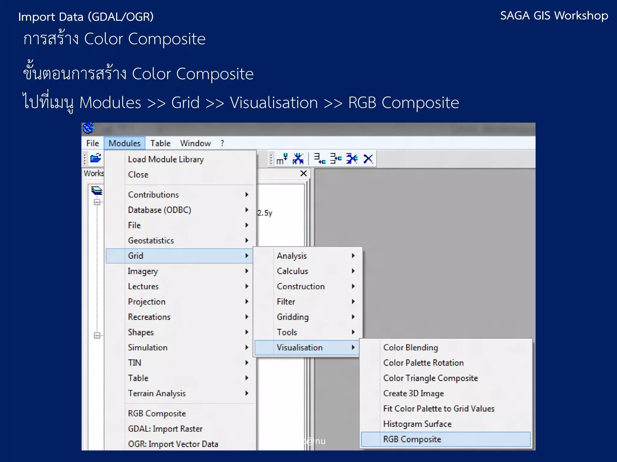Choose Load Module Library
The image size is (617, 462).
click(x=180, y=159)
